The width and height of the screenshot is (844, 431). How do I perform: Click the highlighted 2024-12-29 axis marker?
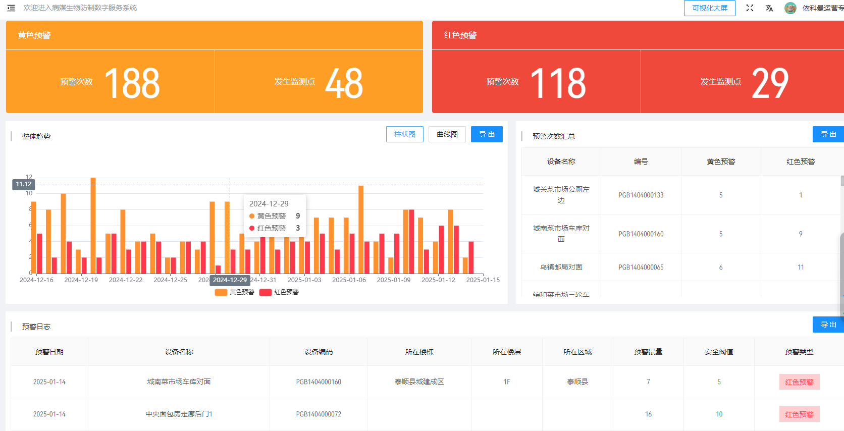230,280
